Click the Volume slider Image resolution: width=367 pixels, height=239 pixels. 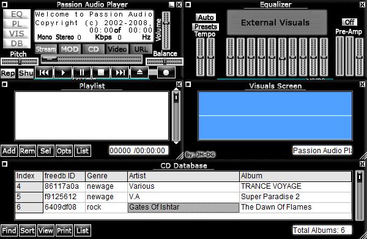click(166, 31)
